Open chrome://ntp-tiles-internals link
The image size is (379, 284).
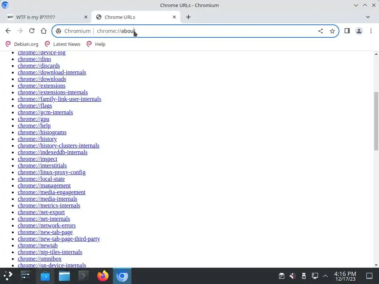point(50,252)
